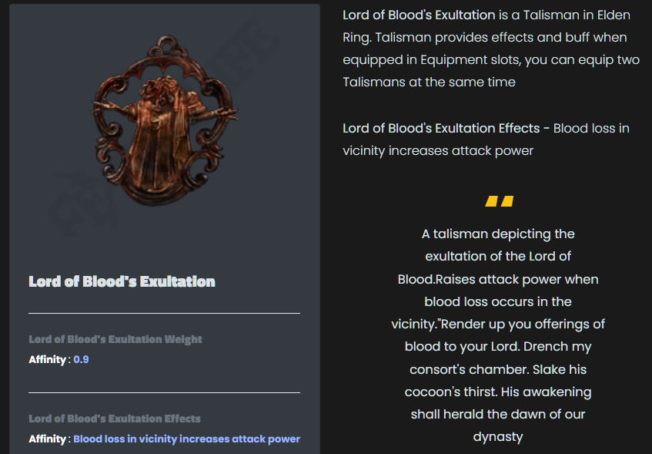Viewport: 652px width, 454px height.
Task: Click the word 'dynasty' ending the quote
Action: [498, 437]
